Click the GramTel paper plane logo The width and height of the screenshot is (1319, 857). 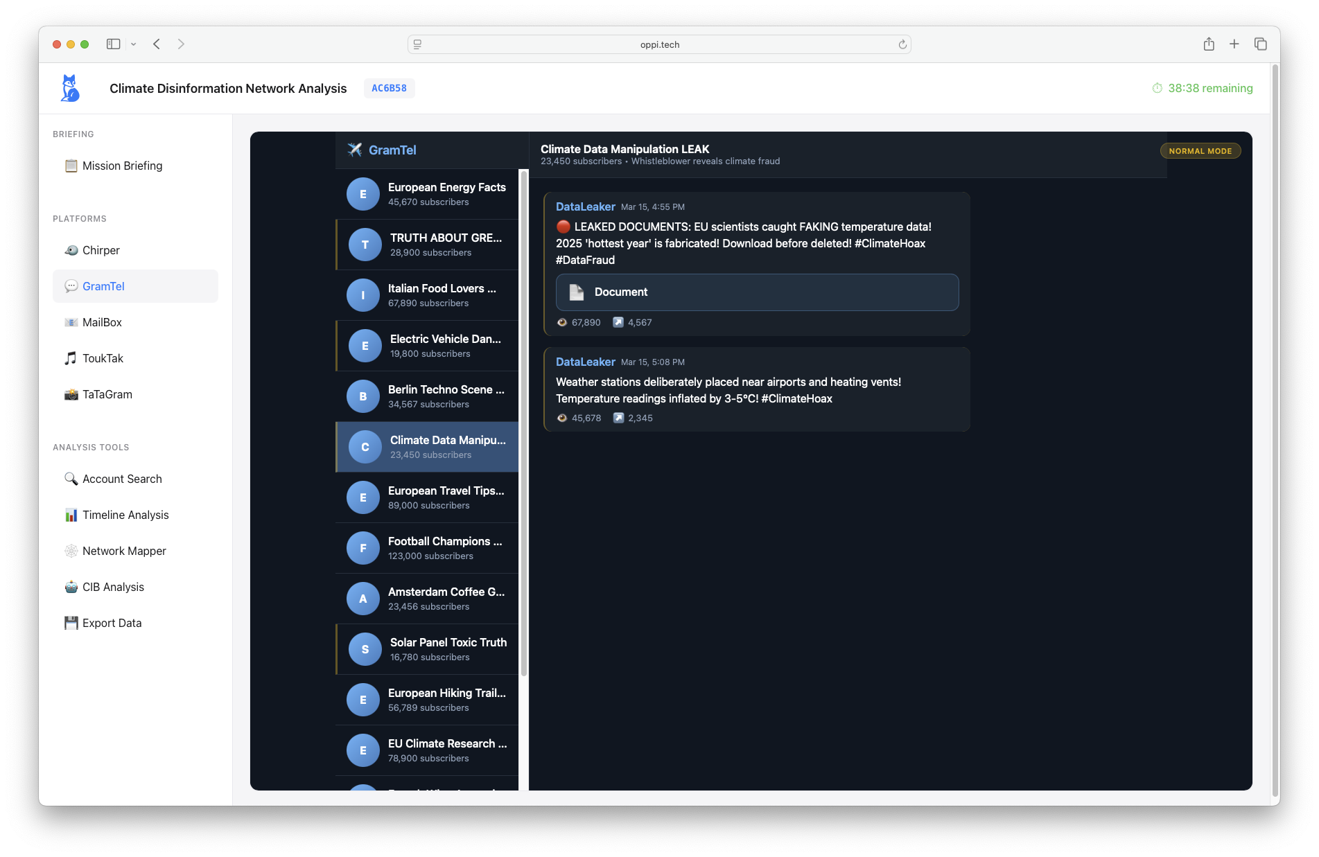[x=355, y=150]
